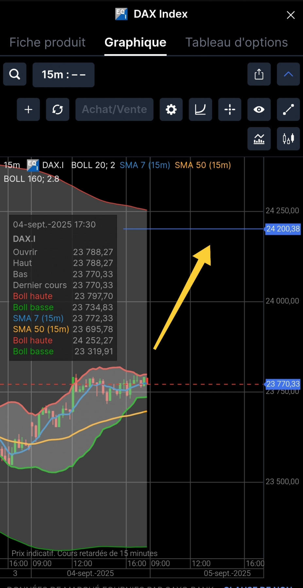Image resolution: width=303 pixels, height=588 pixels.
Task: Tap the Boll basse 23 734,83 row
Action: (63, 307)
